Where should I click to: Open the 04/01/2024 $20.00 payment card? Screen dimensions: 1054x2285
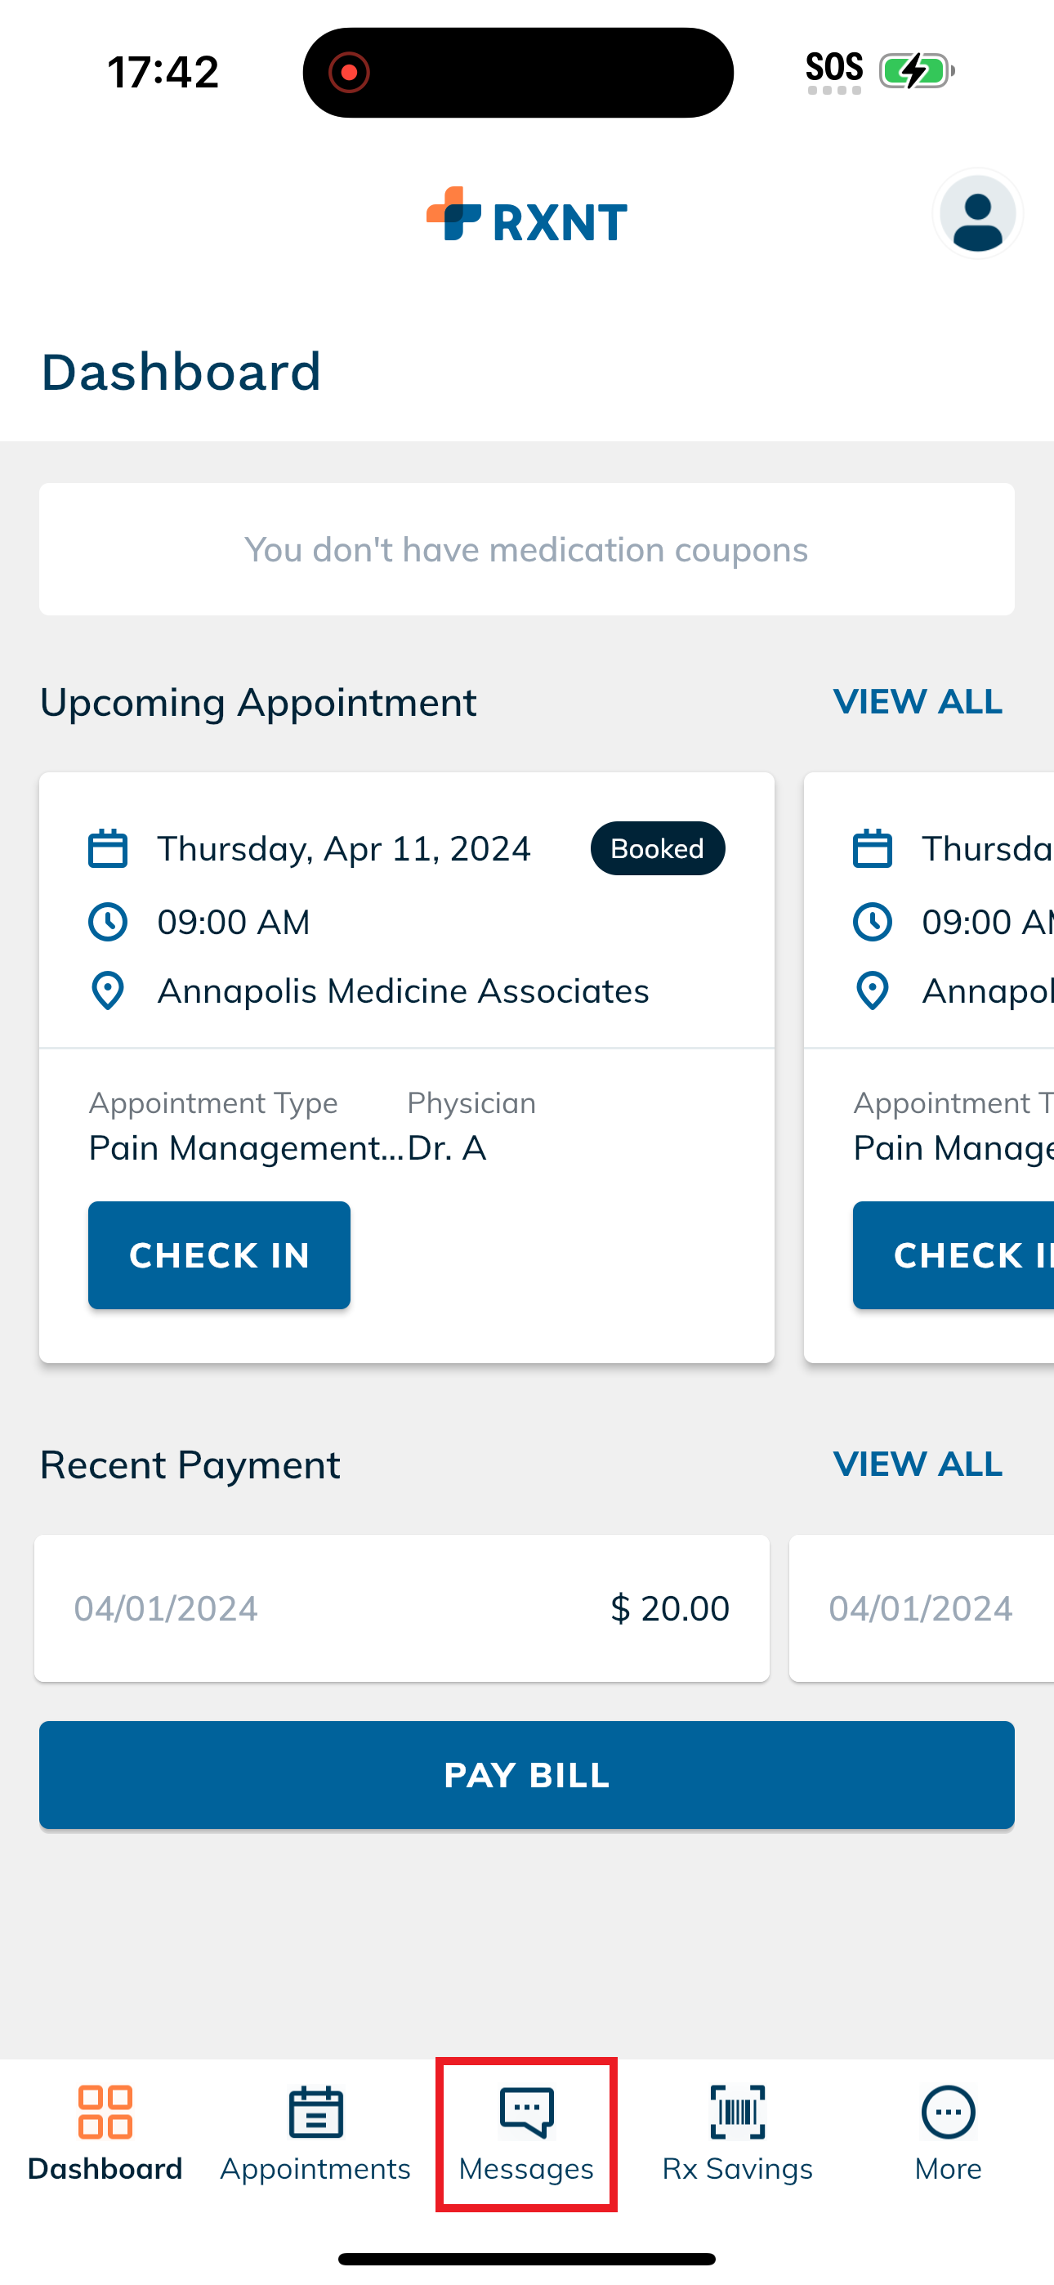click(402, 1608)
